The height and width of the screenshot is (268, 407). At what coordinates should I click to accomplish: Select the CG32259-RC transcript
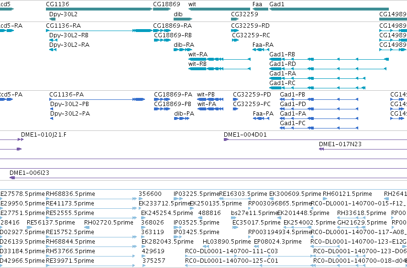235,40
